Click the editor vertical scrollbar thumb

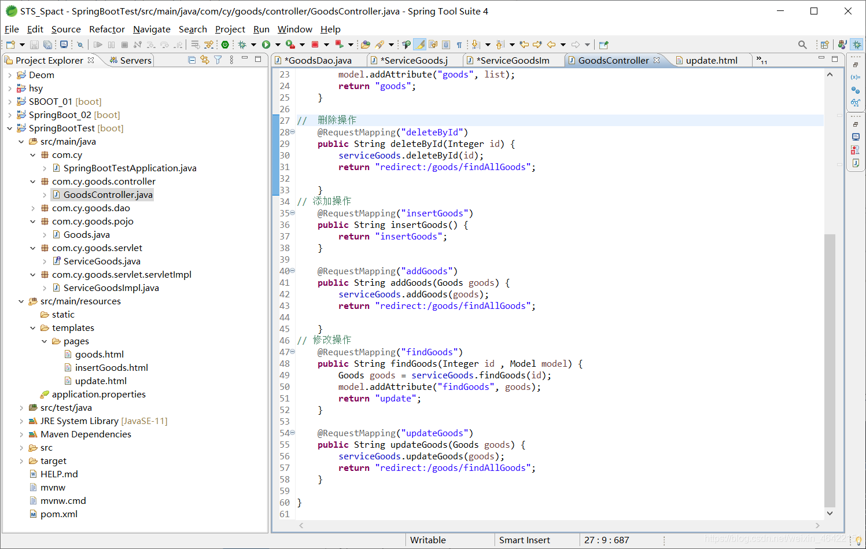830,370
